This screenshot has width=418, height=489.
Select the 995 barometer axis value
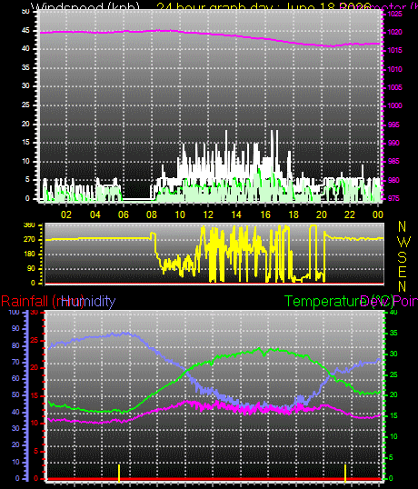click(x=393, y=125)
